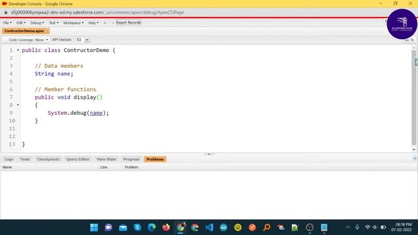
Task: Click line number 12 in the gutter
Action: coord(12,136)
